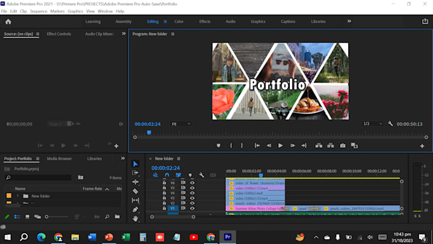Toggle Linked Selection in timeline
Screen dimensions: 433x244
point(178,175)
